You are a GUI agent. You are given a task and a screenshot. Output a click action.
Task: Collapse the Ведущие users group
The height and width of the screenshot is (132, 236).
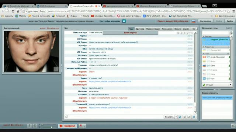(x=203, y=36)
